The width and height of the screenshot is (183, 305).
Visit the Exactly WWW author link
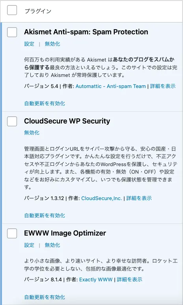click(96, 280)
